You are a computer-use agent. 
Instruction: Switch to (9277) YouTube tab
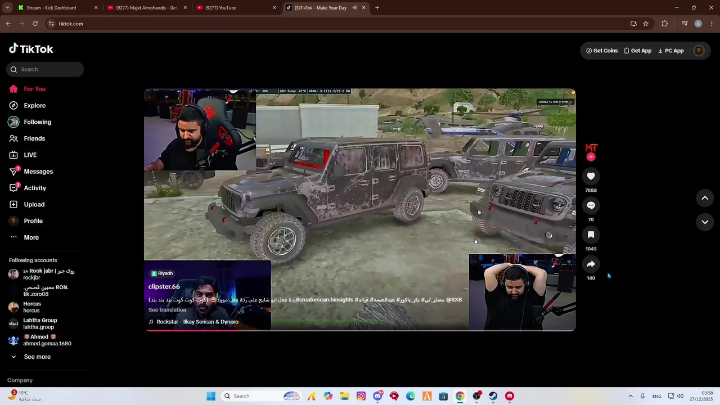tap(236, 8)
